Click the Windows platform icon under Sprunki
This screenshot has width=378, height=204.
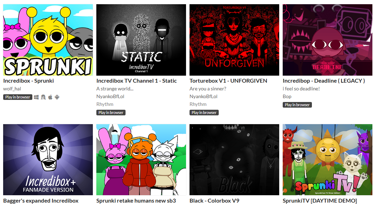pos(37,97)
